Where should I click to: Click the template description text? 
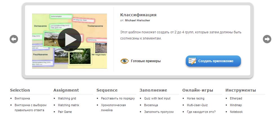181,35
